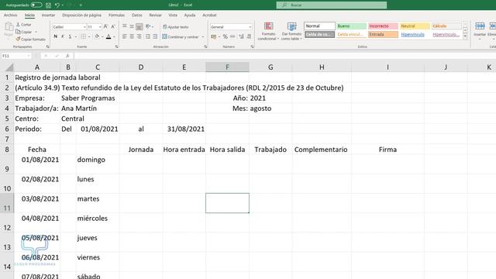Open the Archivo tab
496x279 pixels.
tap(10, 15)
